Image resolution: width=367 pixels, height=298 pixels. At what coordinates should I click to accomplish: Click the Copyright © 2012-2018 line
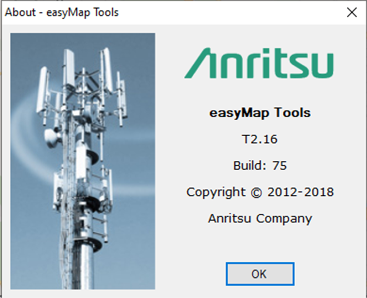coord(260,192)
